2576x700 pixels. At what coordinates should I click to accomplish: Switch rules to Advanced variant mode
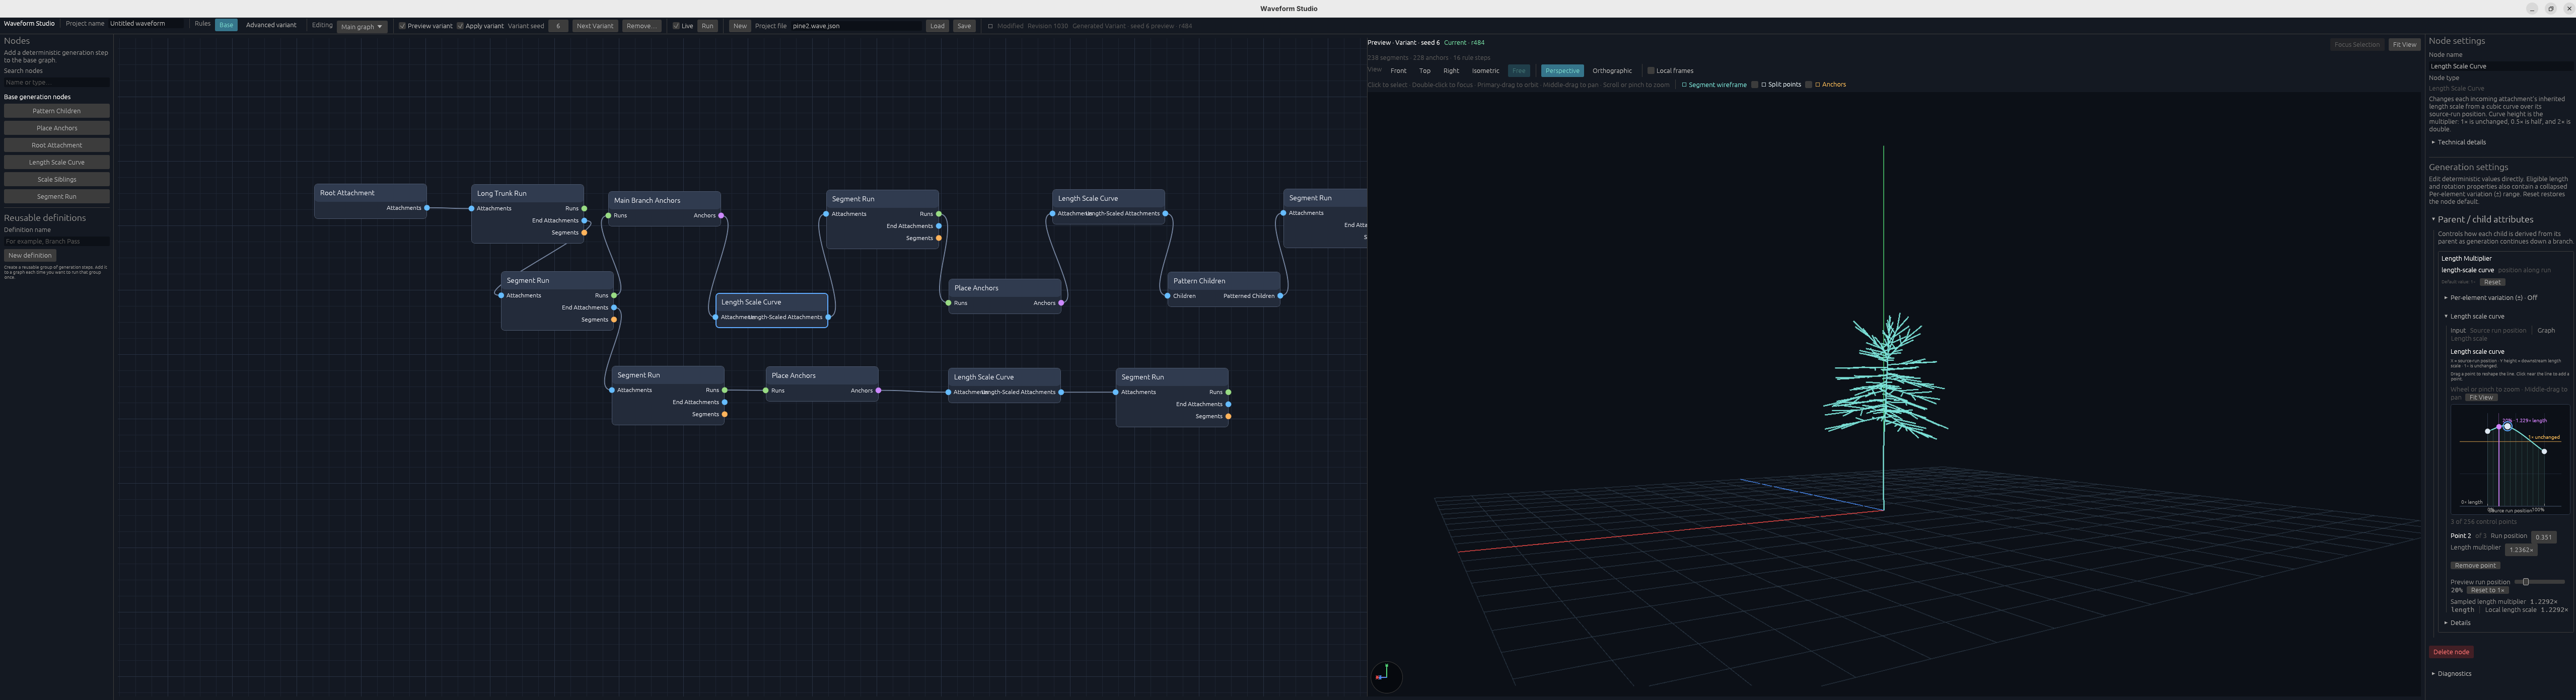tap(271, 25)
